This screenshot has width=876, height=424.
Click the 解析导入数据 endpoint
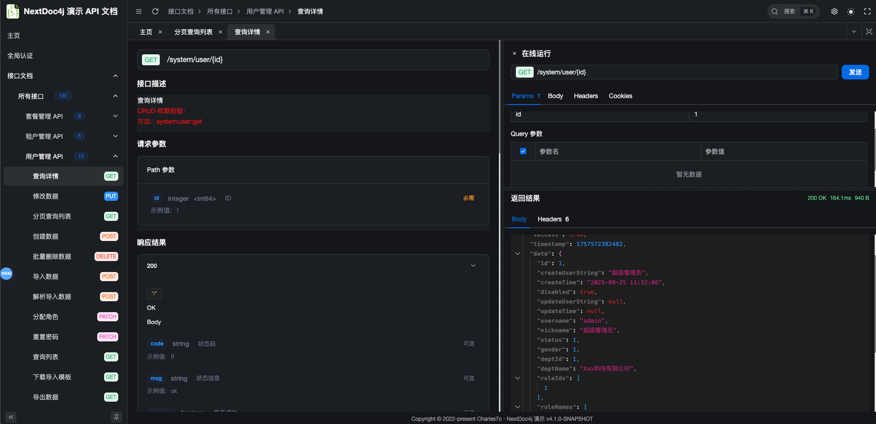tap(64, 297)
